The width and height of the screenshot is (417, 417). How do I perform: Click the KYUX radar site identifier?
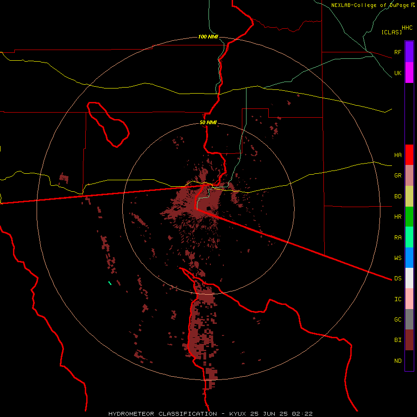(238, 414)
